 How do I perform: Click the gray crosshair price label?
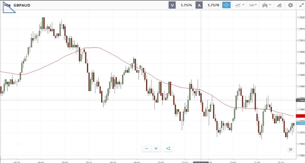pyautogui.click(x=301, y=100)
